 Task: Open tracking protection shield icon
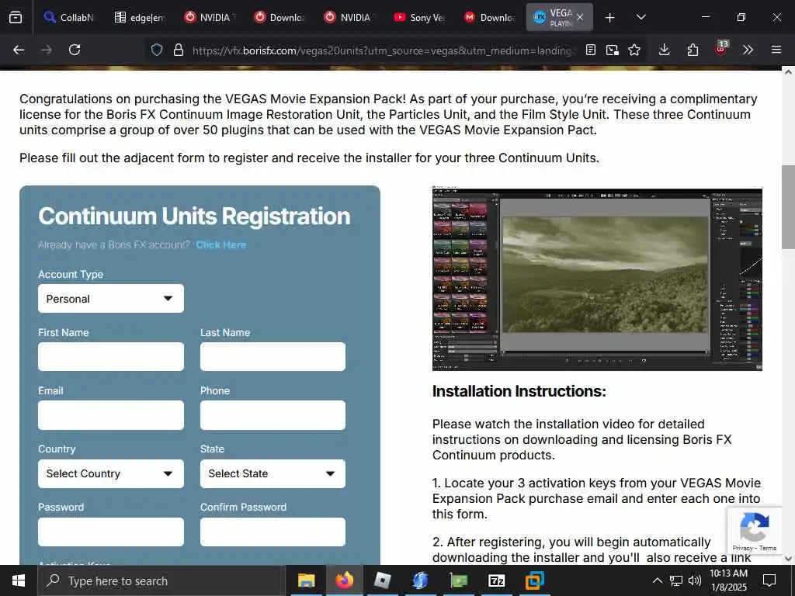pos(157,50)
